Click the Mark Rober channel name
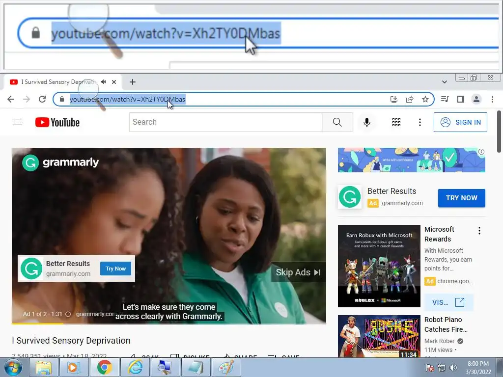This screenshot has height=377, width=503. pyautogui.click(x=440, y=341)
